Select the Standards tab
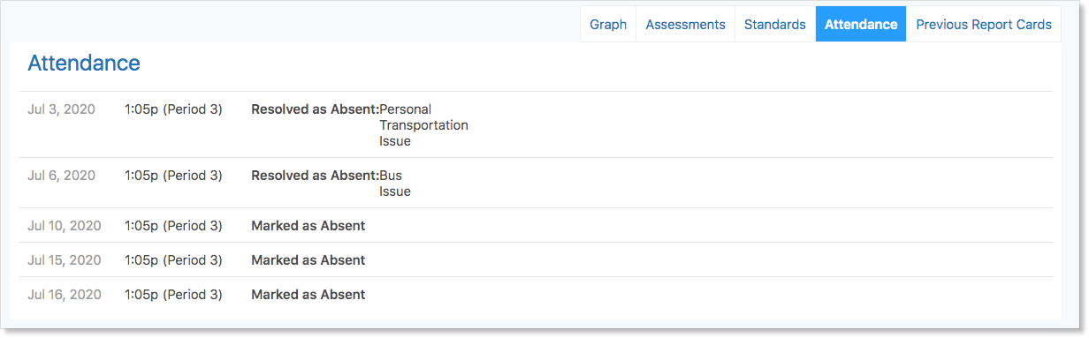 (x=775, y=25)
